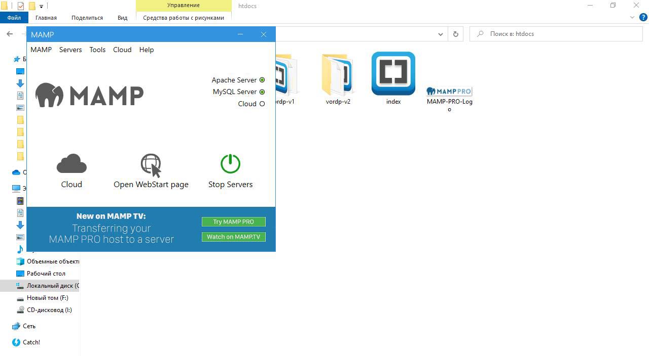
Task: Open the Servers menu in MAMP
Action: [x=70, y=50]
